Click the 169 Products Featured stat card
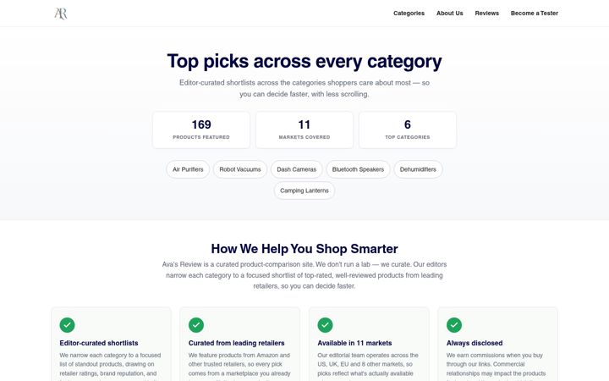 [201, 130]
